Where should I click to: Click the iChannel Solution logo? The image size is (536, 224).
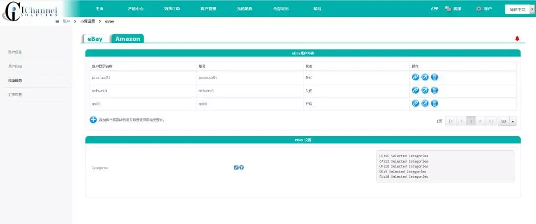pos(29,12)
